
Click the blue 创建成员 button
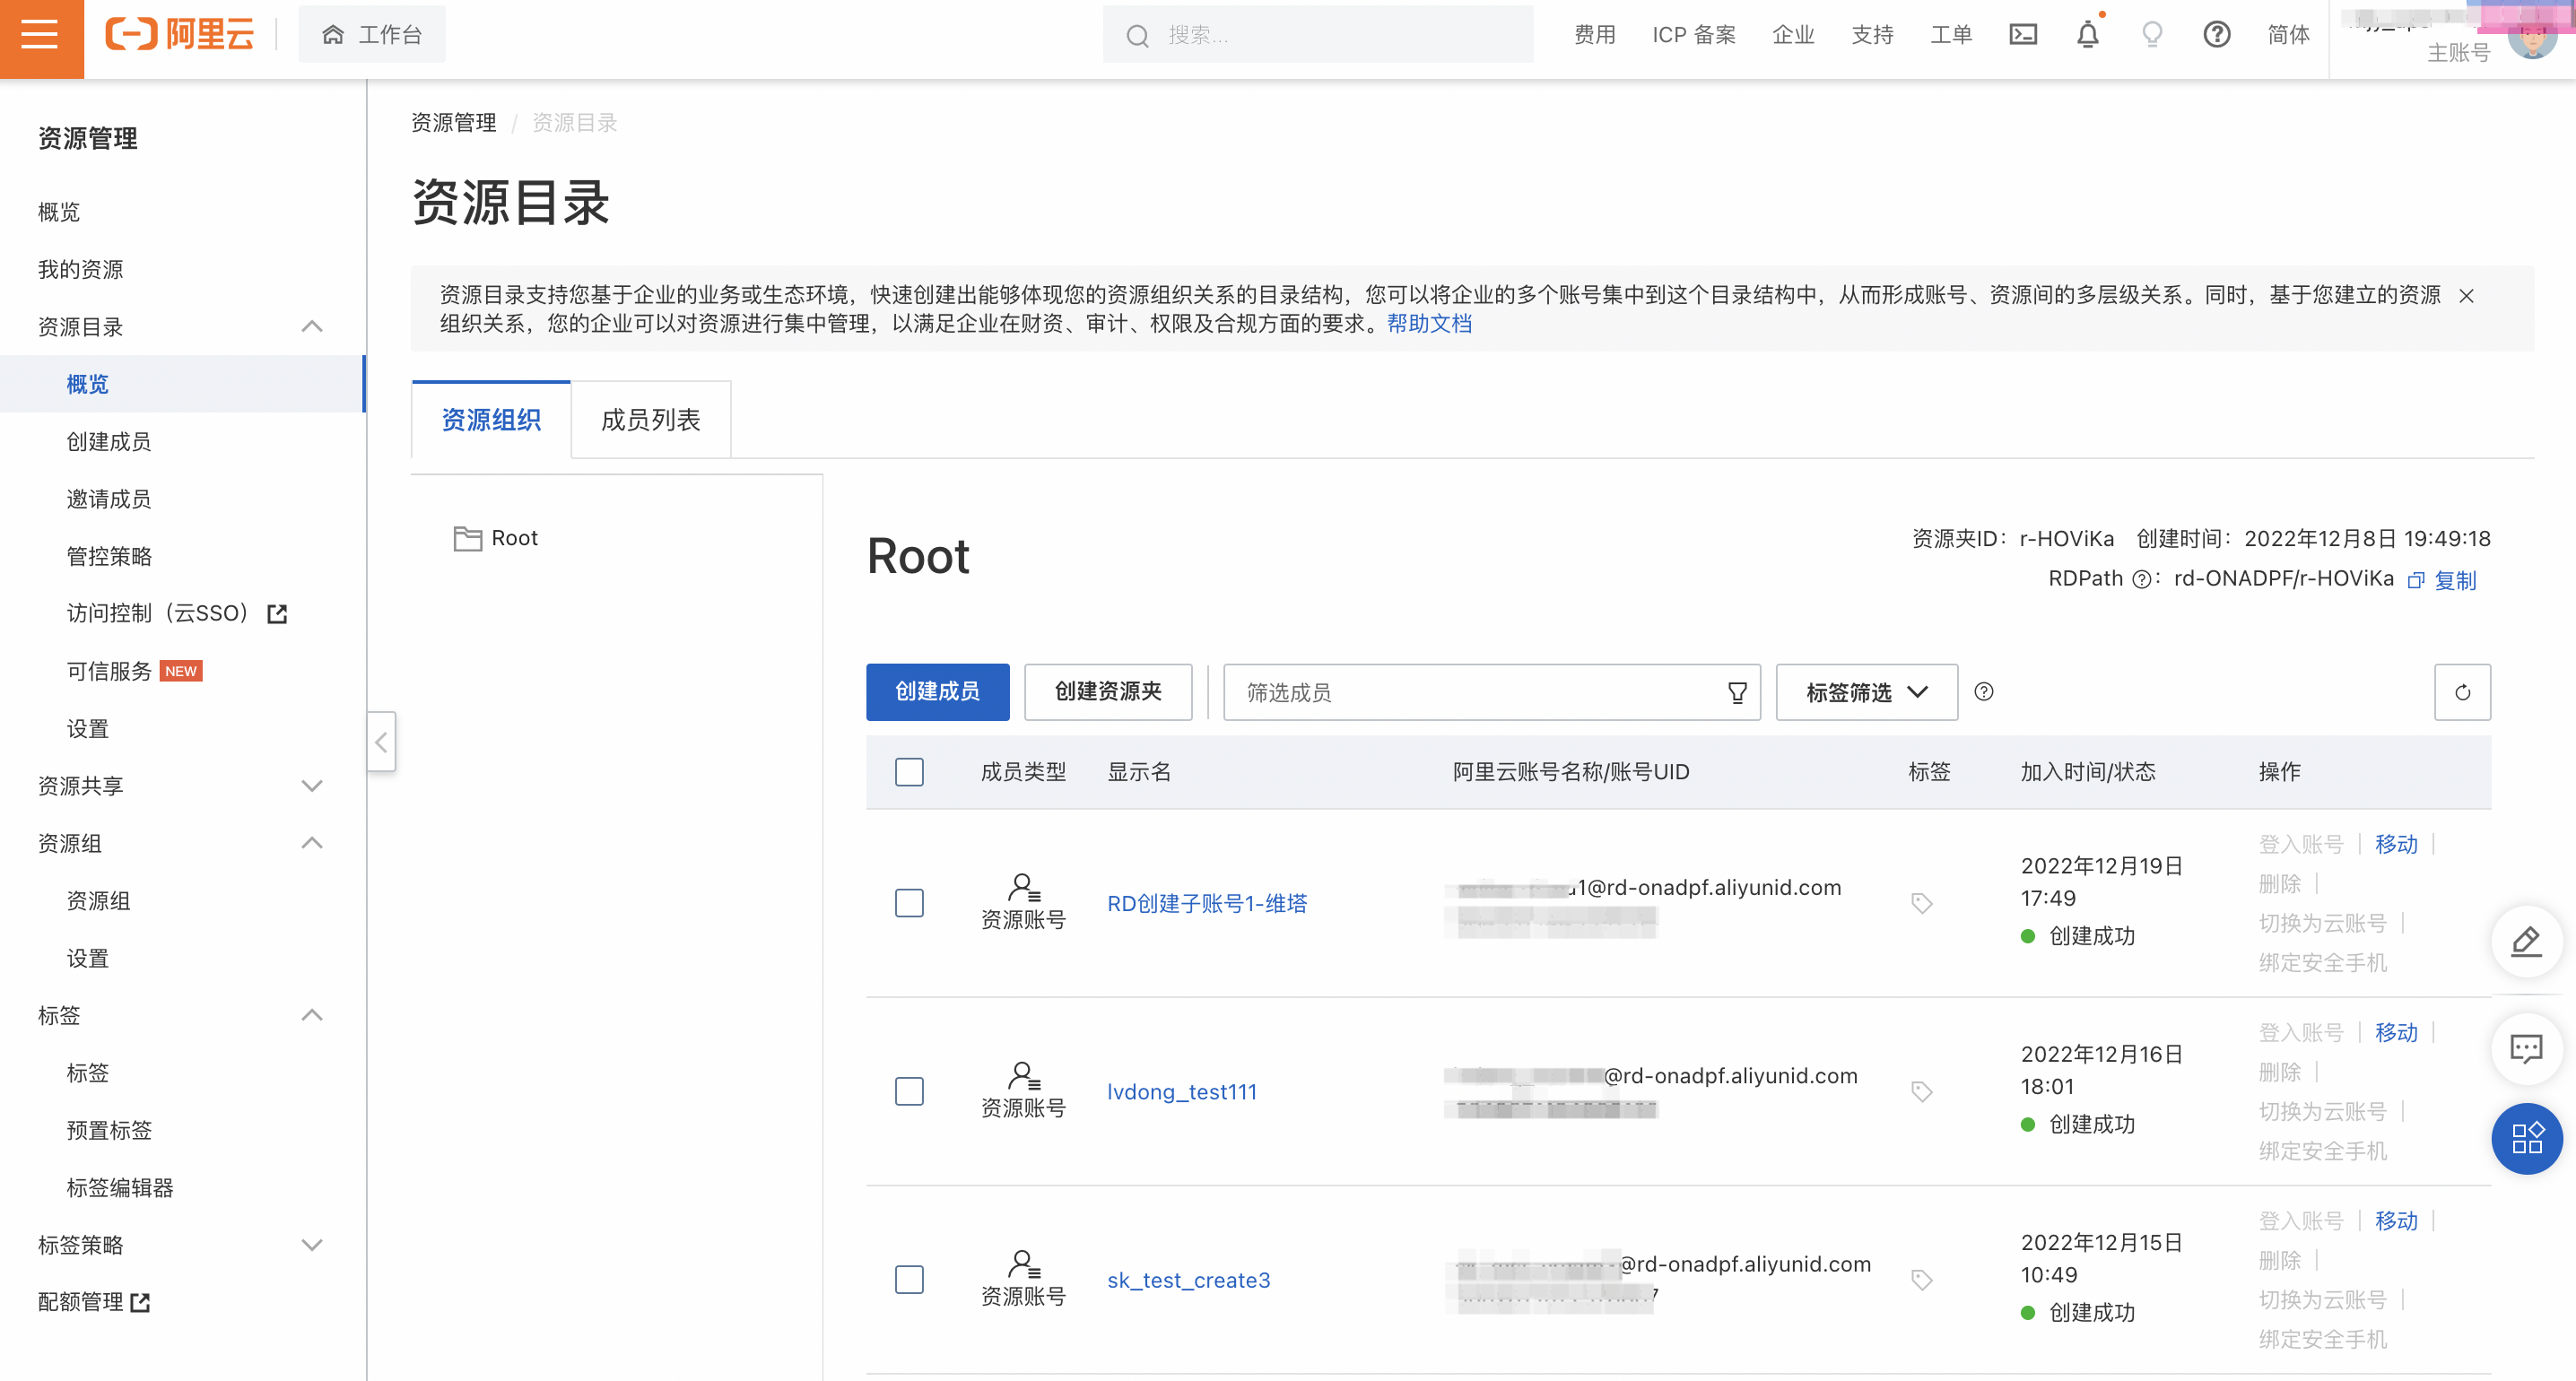[937, 692]
